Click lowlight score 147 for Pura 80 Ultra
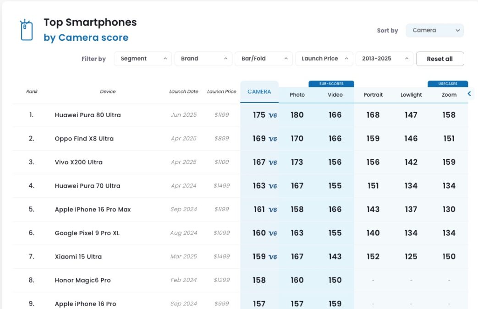Screen dimensions: 478x309 coord(411,115)
